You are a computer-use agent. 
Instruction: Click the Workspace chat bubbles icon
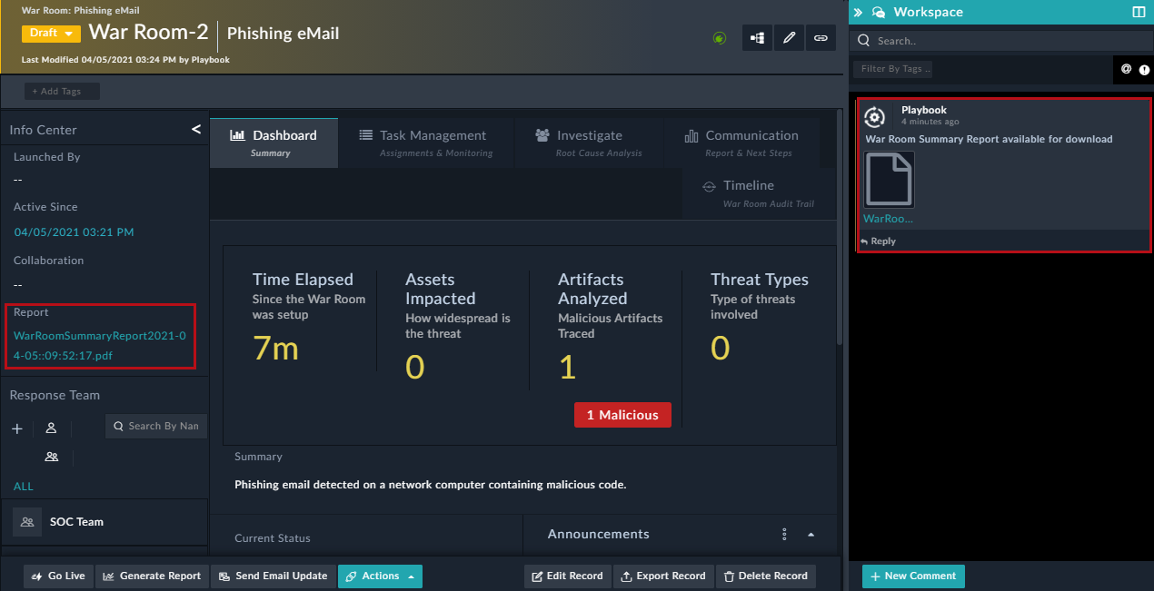click(879, 13)
